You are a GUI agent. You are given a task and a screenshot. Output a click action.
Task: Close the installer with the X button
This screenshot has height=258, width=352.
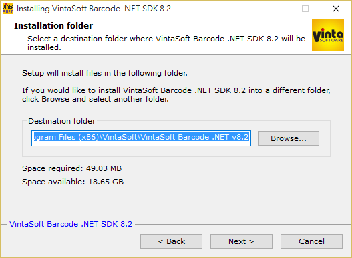click(x=336, y=9)
